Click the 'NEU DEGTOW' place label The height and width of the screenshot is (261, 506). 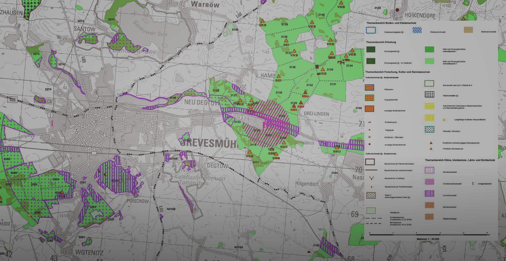point(201,102)
